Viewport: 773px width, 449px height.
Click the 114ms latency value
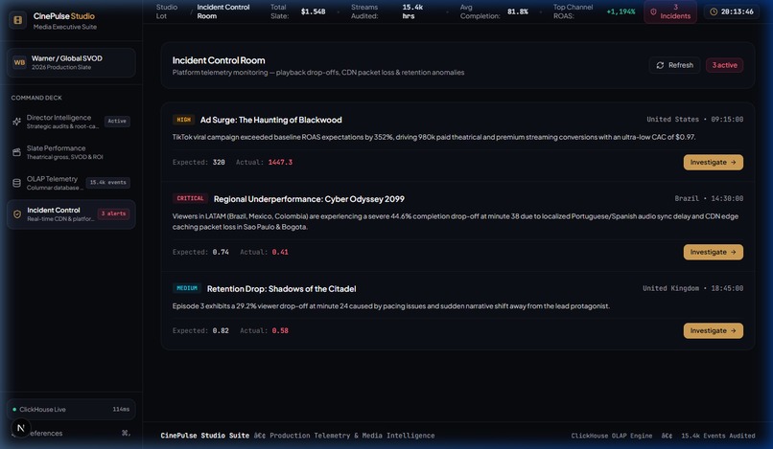[x=121, y=409]
